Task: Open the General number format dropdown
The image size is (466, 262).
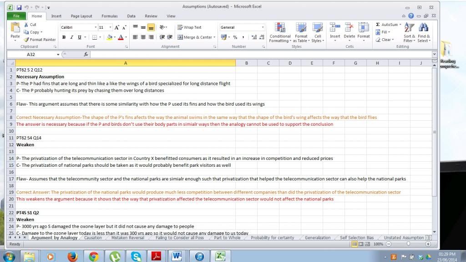Action: click(x=263, y=27)
